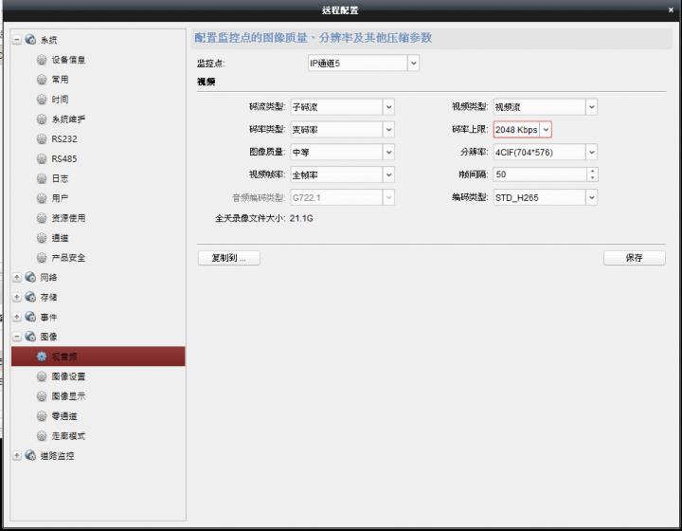Image resolution: width=682 pixels, height=531 pixels.
Task: Select 图像设置 in the tree
Action: pos(68,376)
